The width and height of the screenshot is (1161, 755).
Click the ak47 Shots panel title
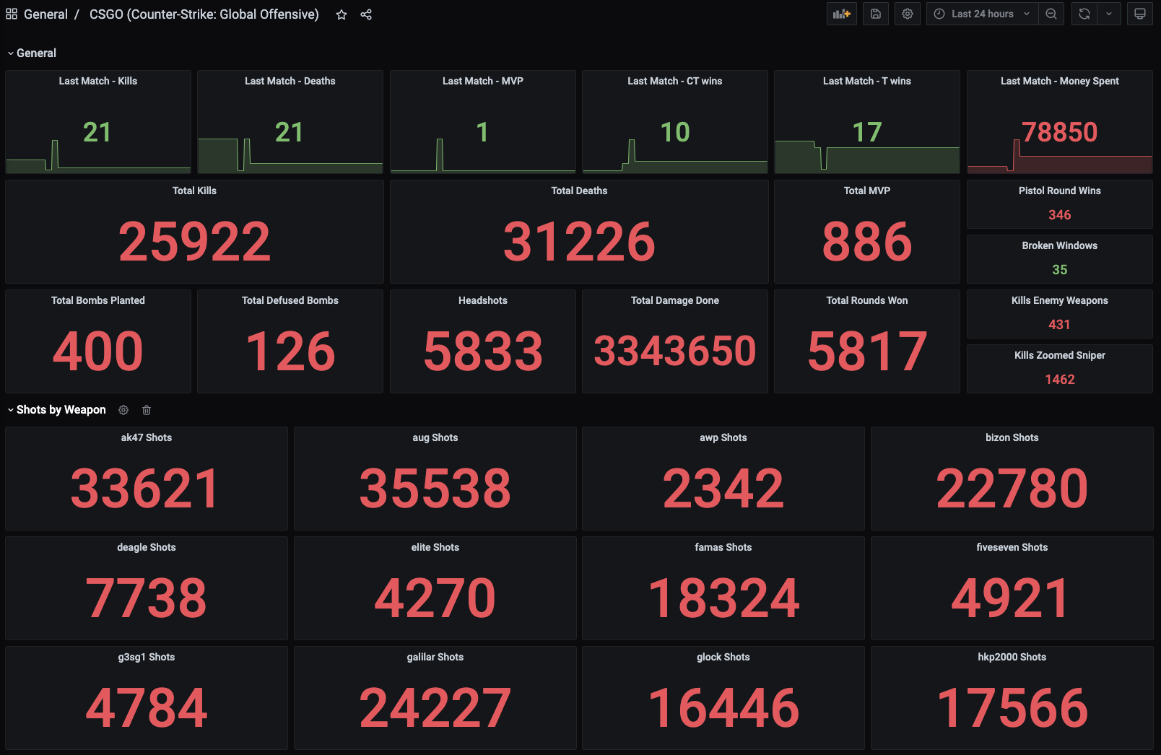[x=147, y=437]
